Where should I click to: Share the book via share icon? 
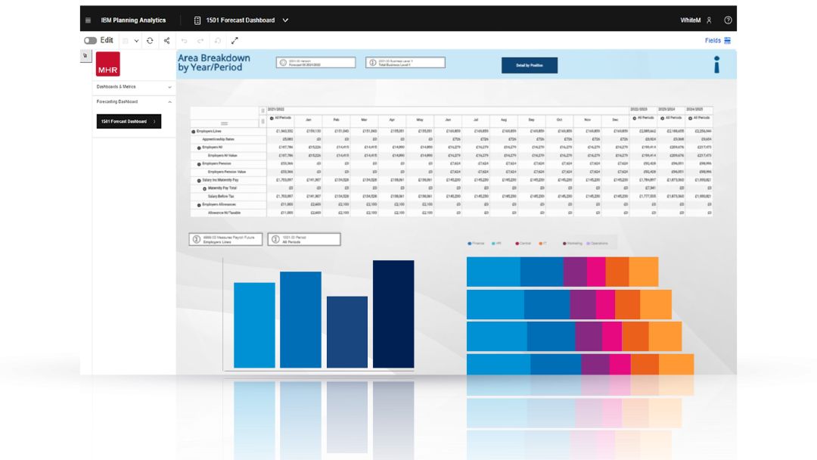166,41
